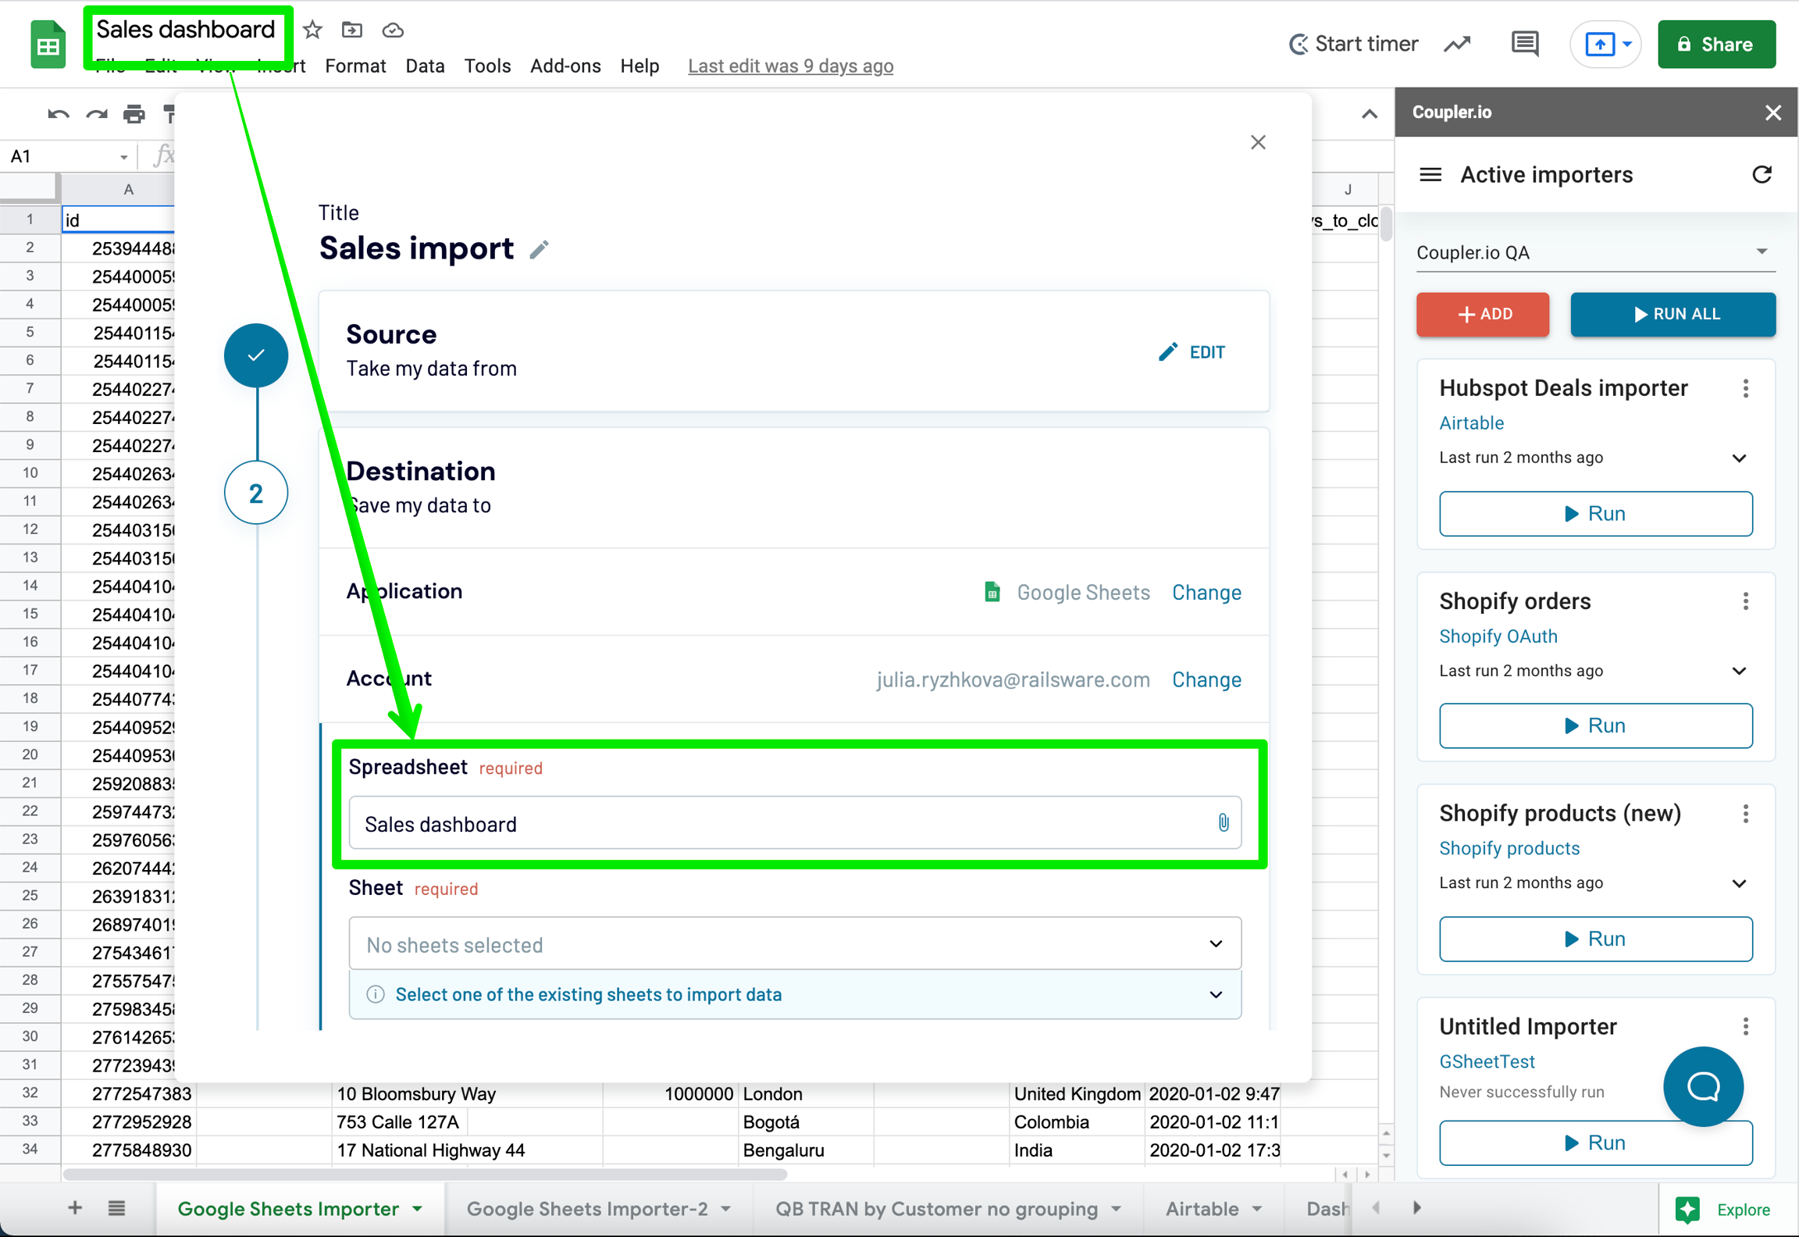Click the print icon in toolbar
Image resolution: width=1799 pixels, height=1237 pixels.
[x=134, y=115]
